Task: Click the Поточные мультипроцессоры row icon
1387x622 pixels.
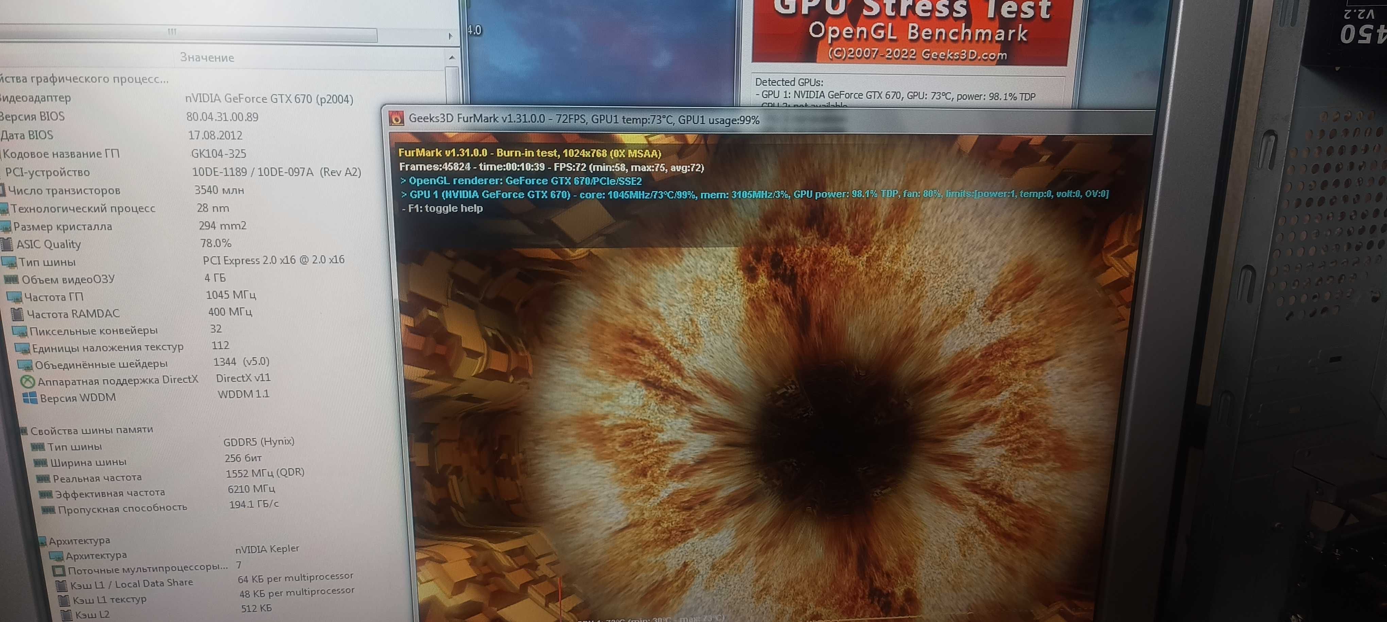Action: [x=59, y=570]
